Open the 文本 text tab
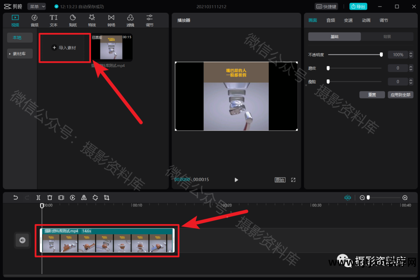Image resolution: width=420 pixels, height=280 pixels. click(x=54, y=21)
